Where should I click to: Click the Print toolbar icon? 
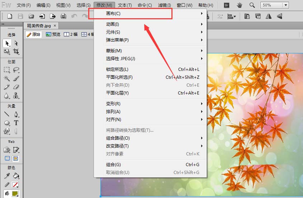(x=63, y=16)
